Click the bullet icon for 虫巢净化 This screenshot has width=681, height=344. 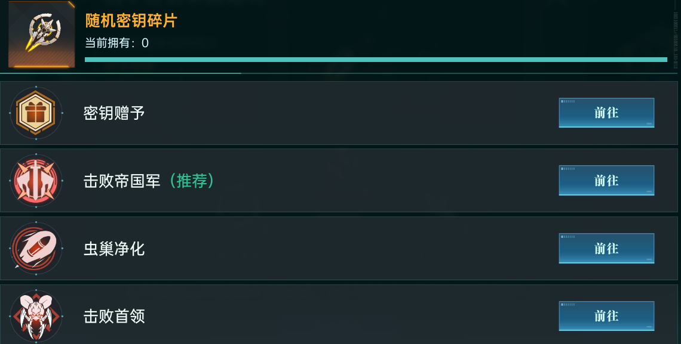[x=36, y=248]
